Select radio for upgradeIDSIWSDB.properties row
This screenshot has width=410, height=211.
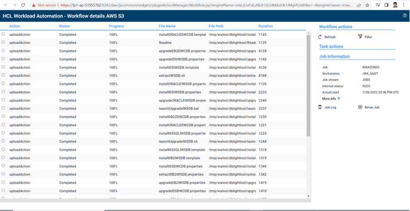point(3,59)
